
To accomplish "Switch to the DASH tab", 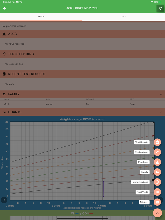I will [x=41, y=17].
